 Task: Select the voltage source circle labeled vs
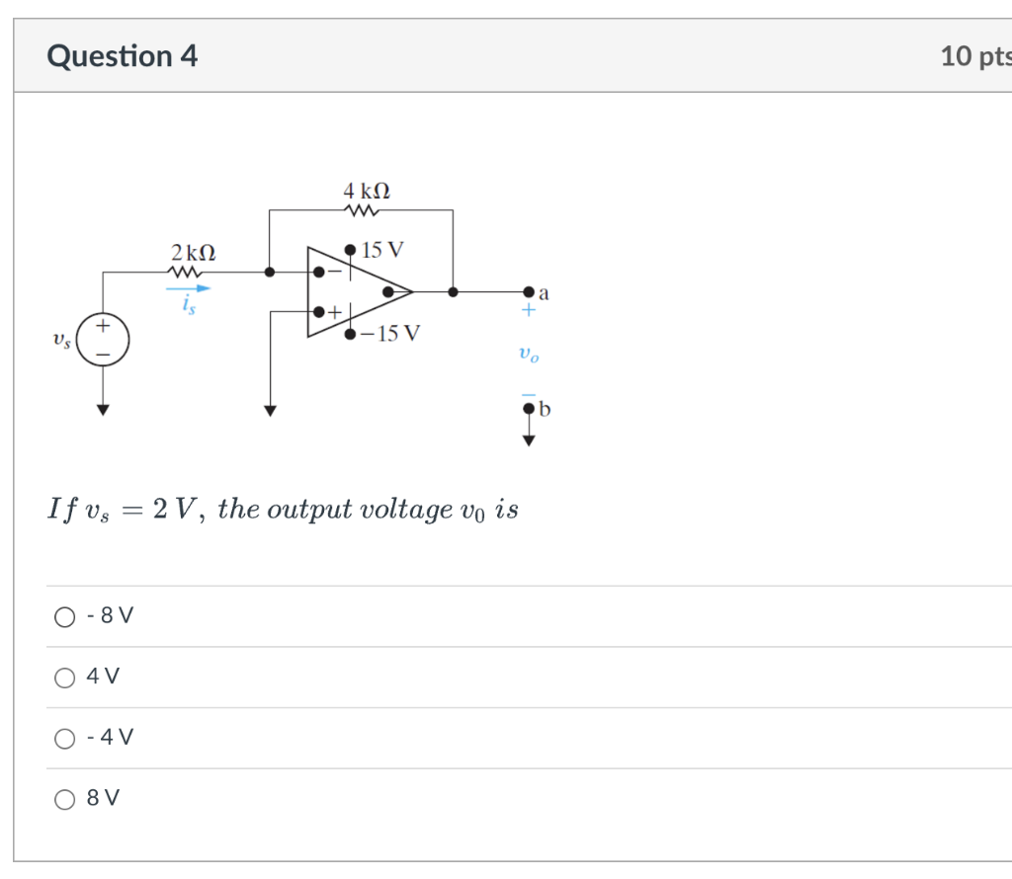pyautogui.click(x=101, y=340)
